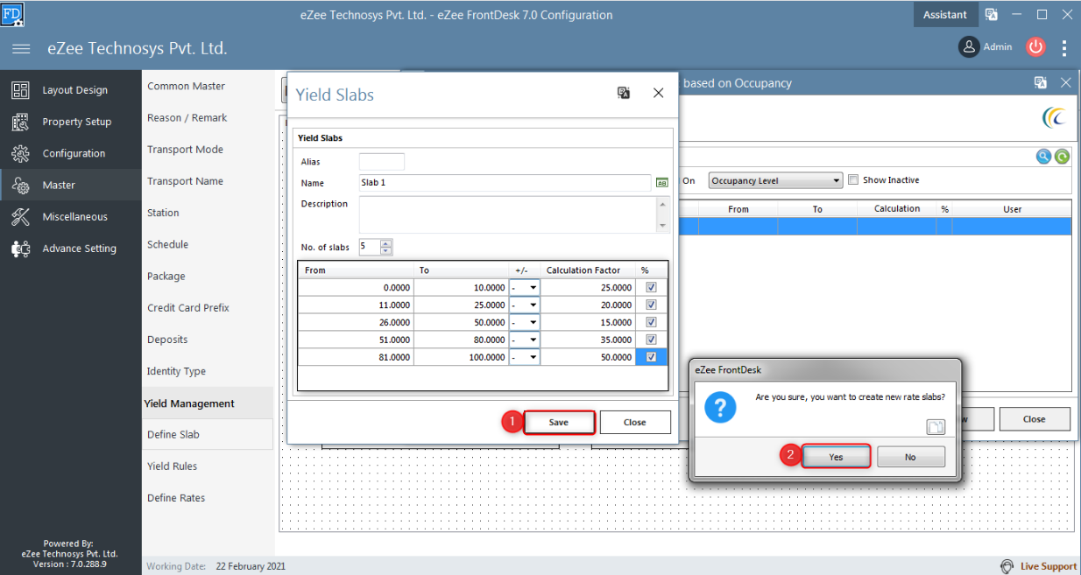Image resolution: width=1081 pixels, height=575 pixels.
Task: Open +/- dropdown in 0 to 10 row
Action: click(x=533, y=287)
